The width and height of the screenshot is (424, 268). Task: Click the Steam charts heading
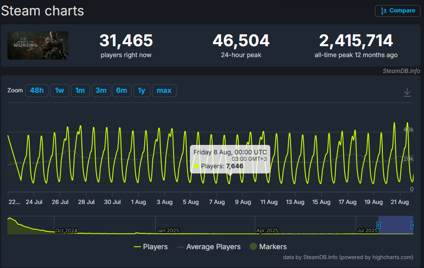click(x=43, y=11)
